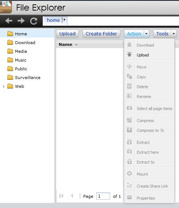Go to first page icon
The image size is (179, 208).
click(61, 196)
